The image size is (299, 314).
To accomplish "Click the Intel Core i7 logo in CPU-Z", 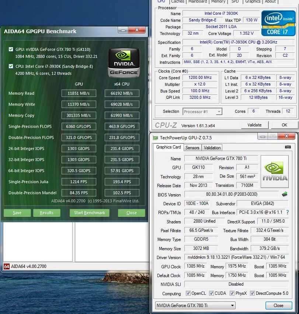I will 278,23.
